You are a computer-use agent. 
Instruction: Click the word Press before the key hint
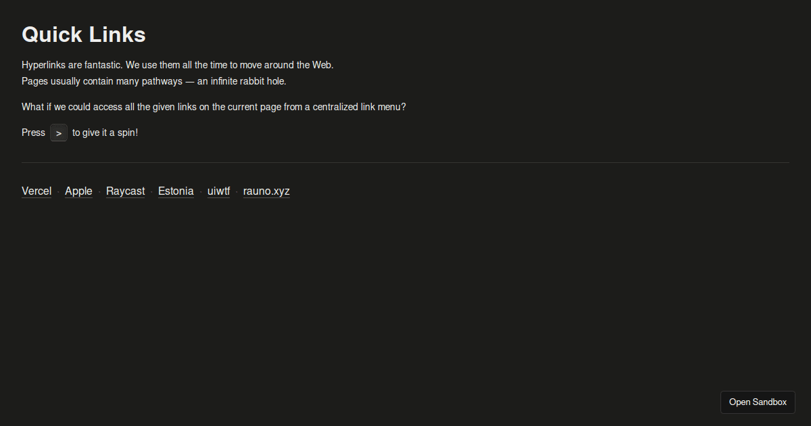[33, 132]
